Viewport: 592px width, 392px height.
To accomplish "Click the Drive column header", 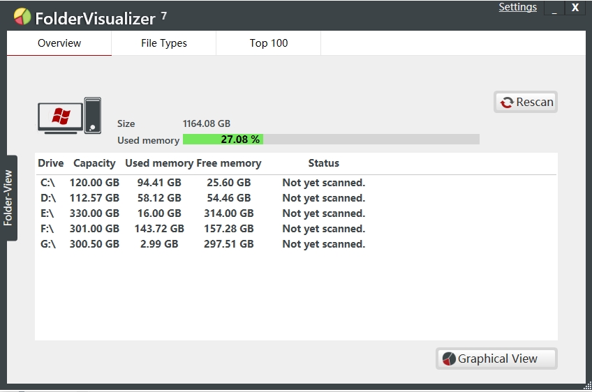I will 50,163.
